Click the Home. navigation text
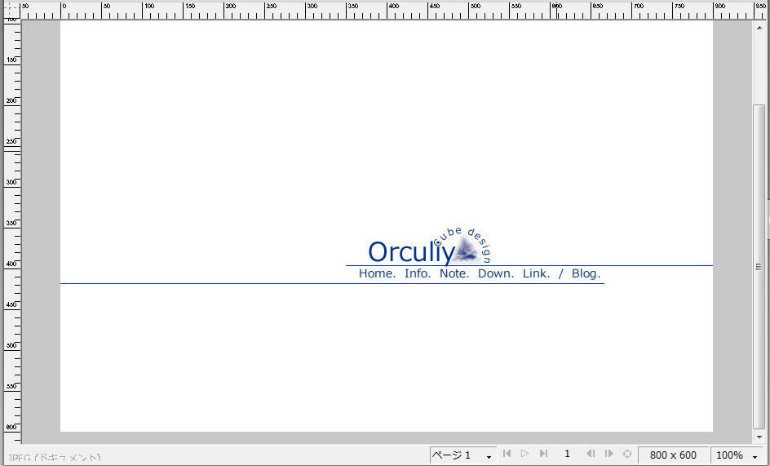 coord(377,273)
